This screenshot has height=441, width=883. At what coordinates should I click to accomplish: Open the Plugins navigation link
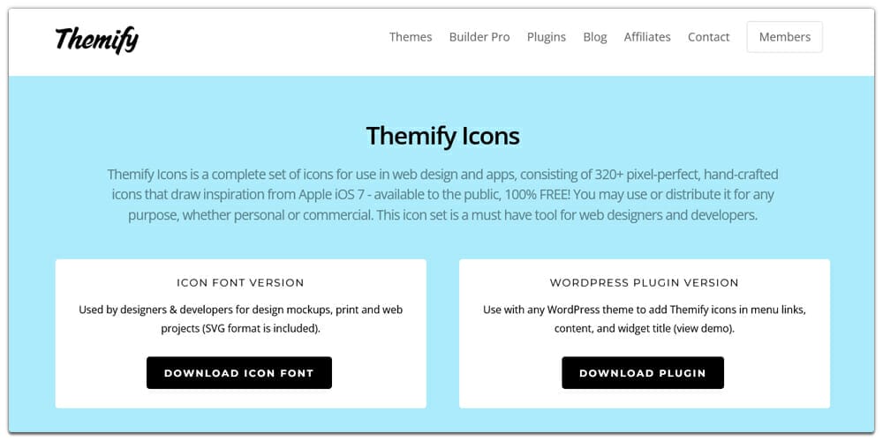(x=547, y=37)
